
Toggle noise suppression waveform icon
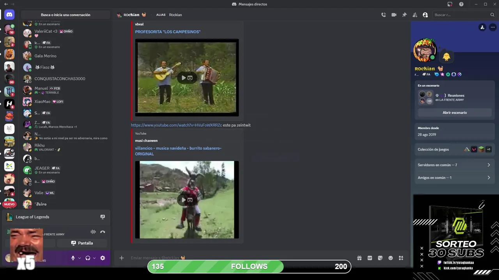(93, 232)
